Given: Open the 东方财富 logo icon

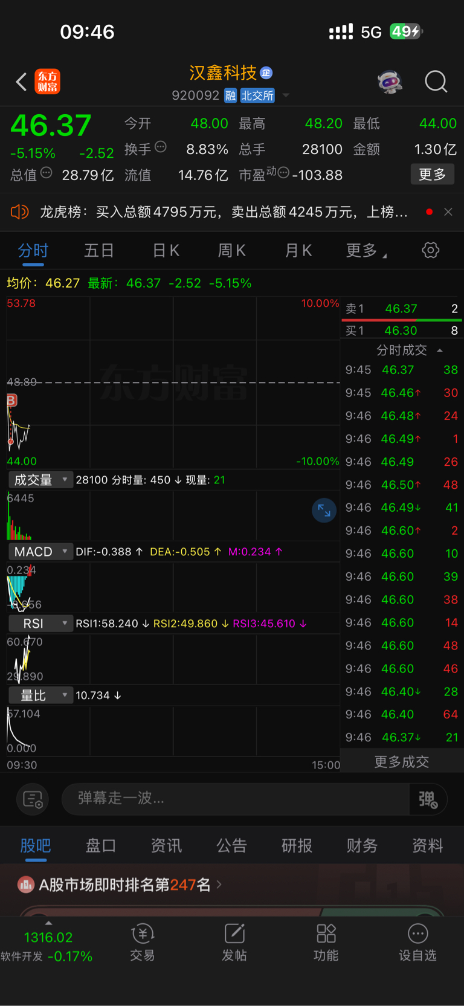Looking at the screenshot, I should point(48,82).
